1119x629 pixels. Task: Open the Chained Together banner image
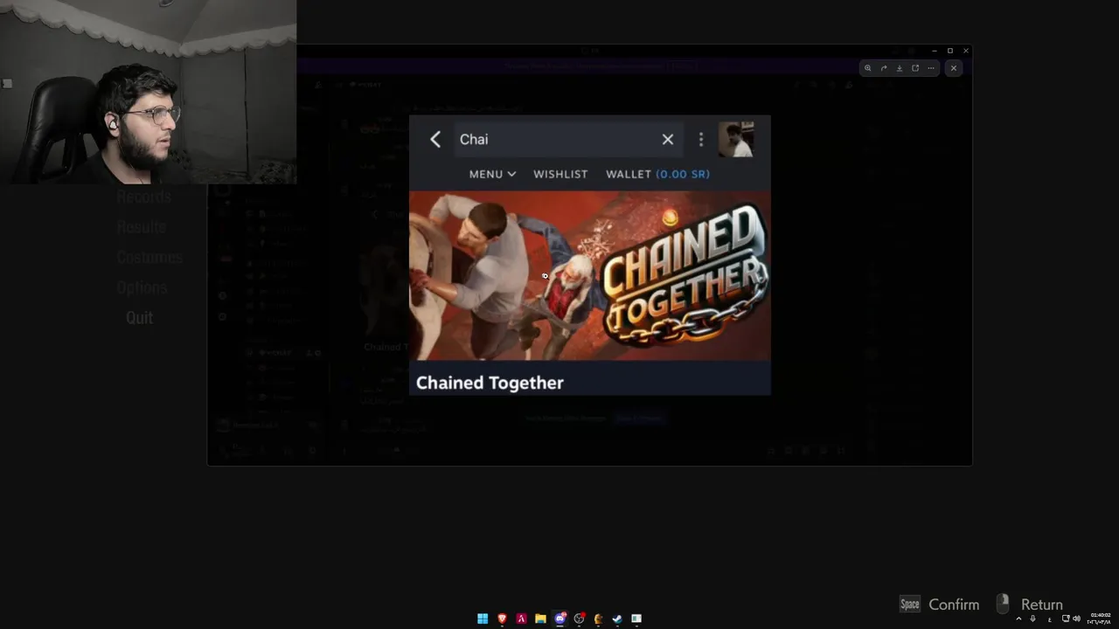590,276
